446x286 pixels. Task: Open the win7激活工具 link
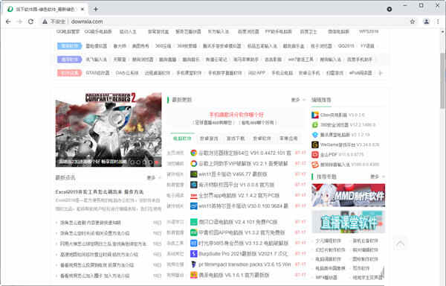coord(300,60)
